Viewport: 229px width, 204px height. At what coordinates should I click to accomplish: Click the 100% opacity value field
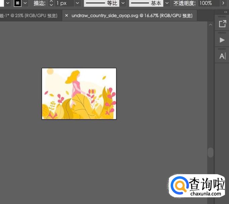tap(209, 3)
